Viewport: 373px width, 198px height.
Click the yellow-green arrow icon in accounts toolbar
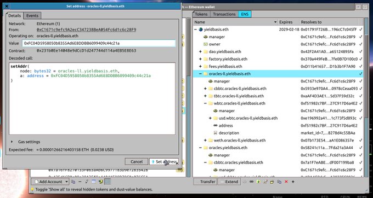[100, 182]
